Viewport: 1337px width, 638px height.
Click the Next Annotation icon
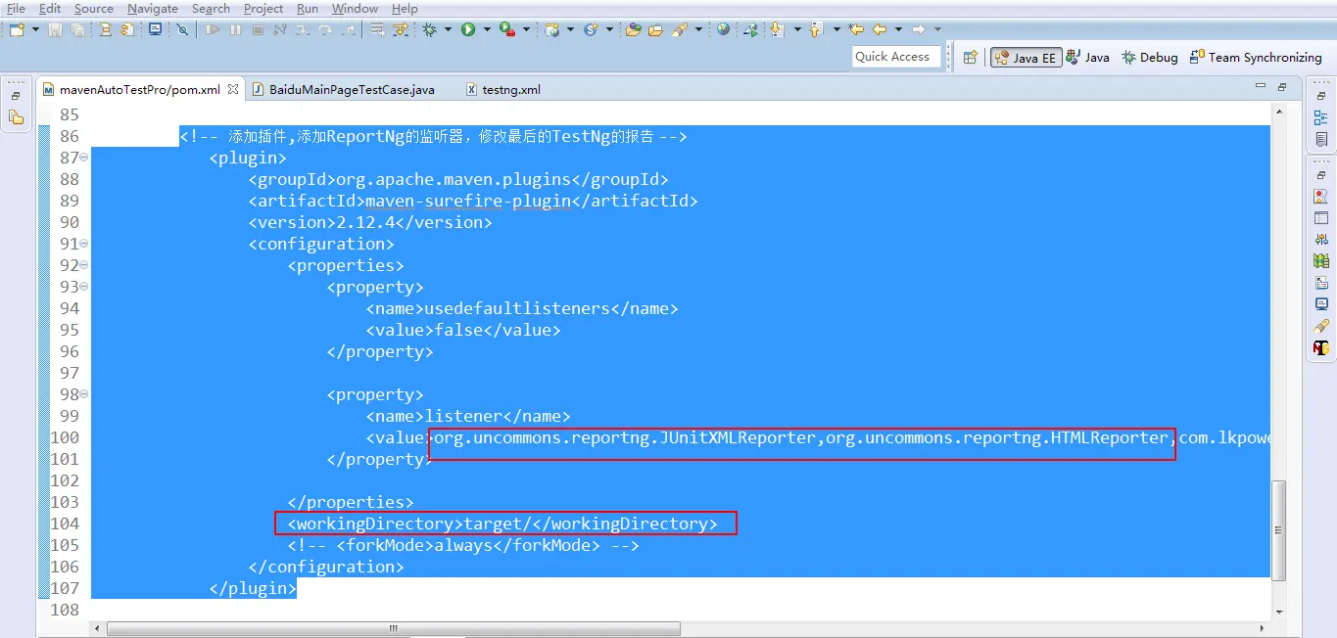(x=778, y=29)
